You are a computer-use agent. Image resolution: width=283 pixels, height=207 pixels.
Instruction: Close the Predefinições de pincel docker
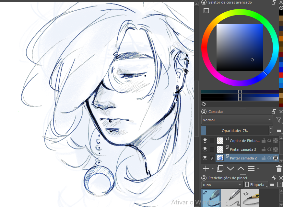pyautogui.click(x=281, y=178)
